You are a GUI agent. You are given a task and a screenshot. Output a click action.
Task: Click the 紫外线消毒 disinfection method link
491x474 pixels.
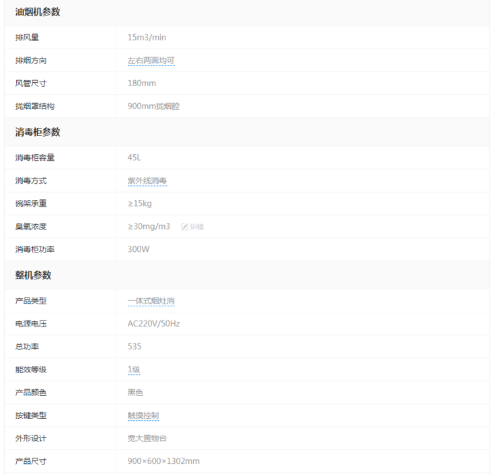pyautogui.click(x=147, y=181)
